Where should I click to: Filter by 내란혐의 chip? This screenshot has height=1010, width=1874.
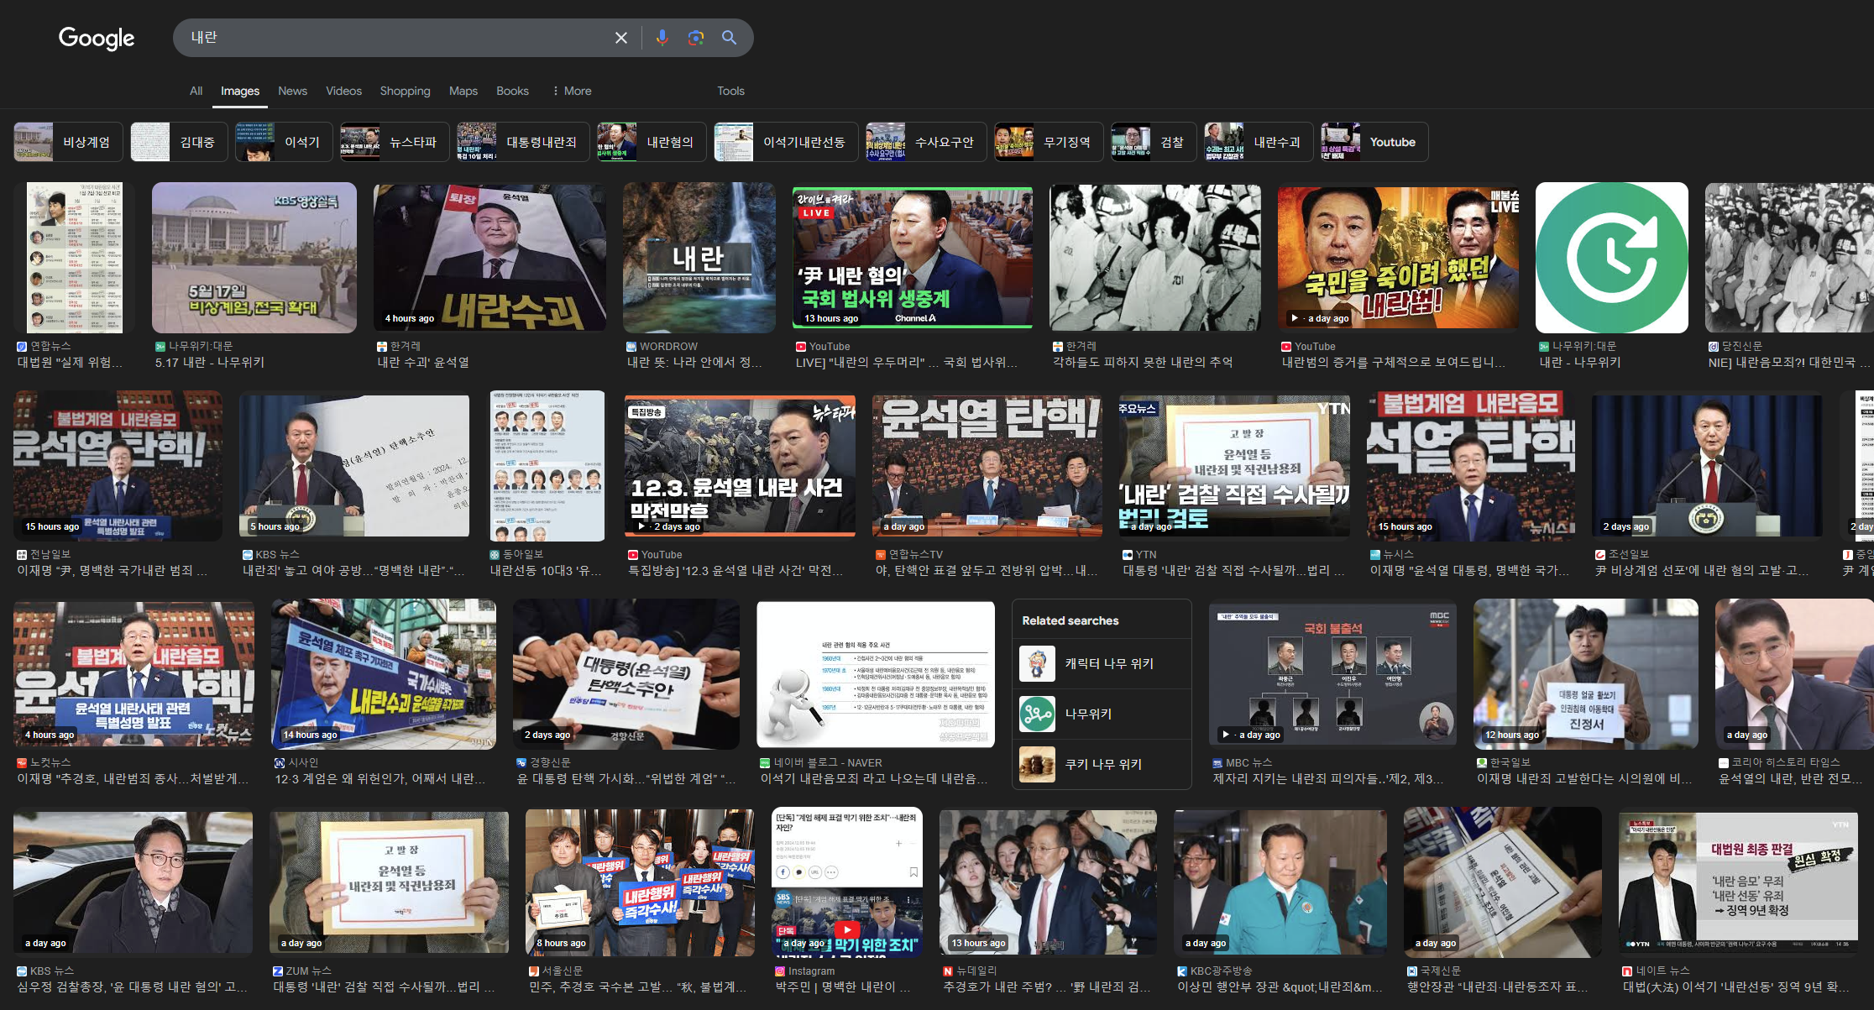click(652, 142)
